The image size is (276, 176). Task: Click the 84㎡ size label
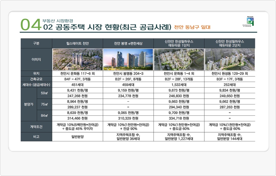point(44,115)
